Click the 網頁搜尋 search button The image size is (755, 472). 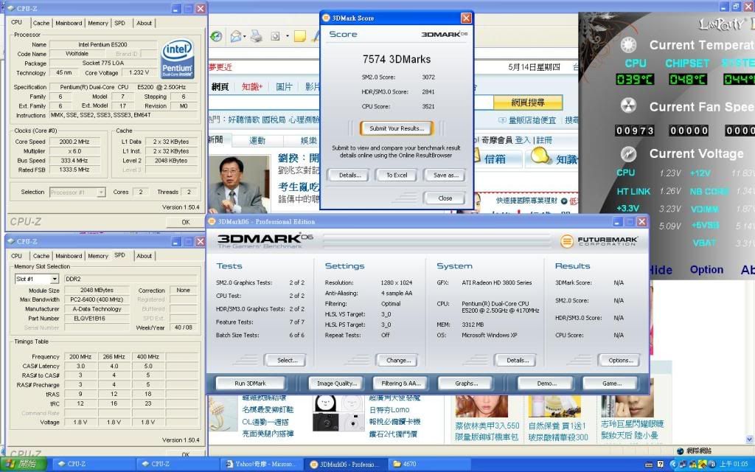click(x=528, y=103)
